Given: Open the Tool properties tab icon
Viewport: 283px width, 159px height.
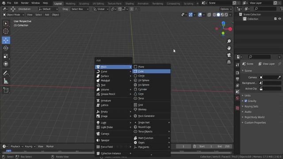Looking at the screenshot, I should tap(237, 65).
